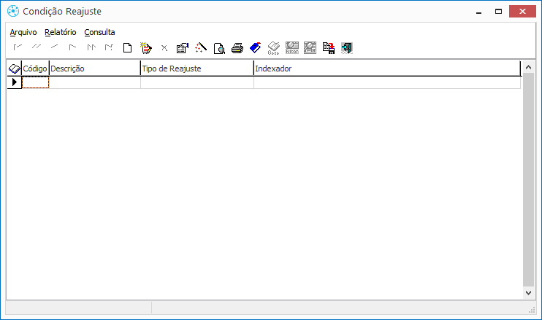Click the Condição Reajuste app icon in title bar
The image size is (542, 320).
point(13,11)
